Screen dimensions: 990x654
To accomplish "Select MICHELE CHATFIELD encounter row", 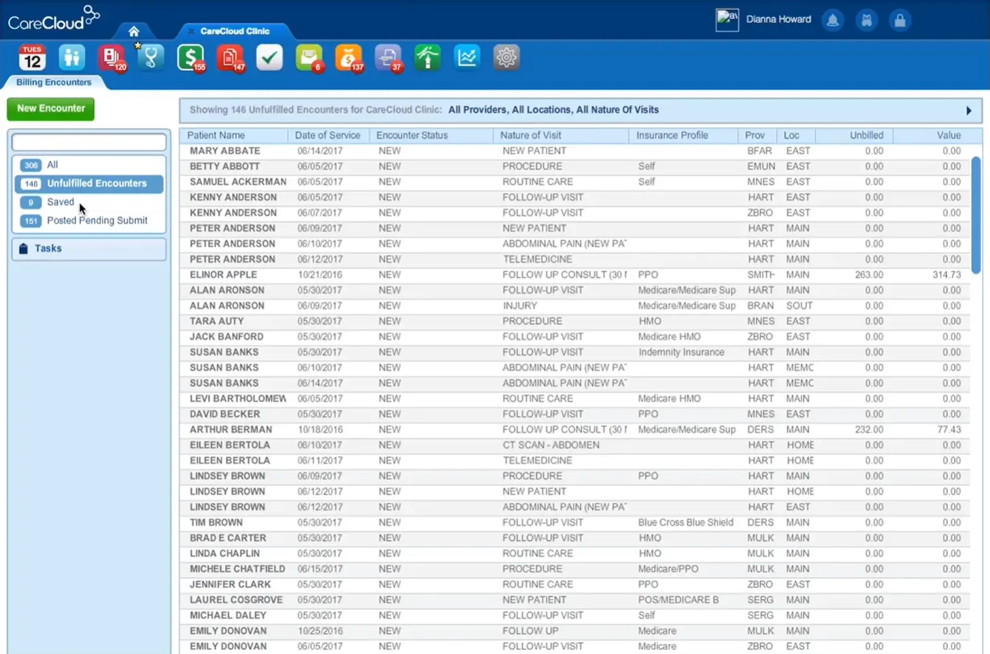I will pyautogui.click(x=575, y=569).
